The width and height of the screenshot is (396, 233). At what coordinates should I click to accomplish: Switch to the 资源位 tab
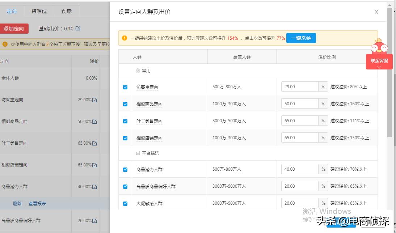[x=38, y=11]
